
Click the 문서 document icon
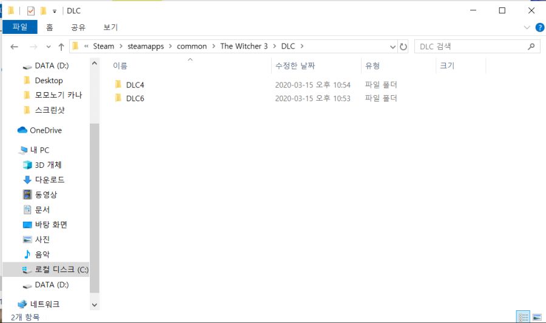coord(27,209)
